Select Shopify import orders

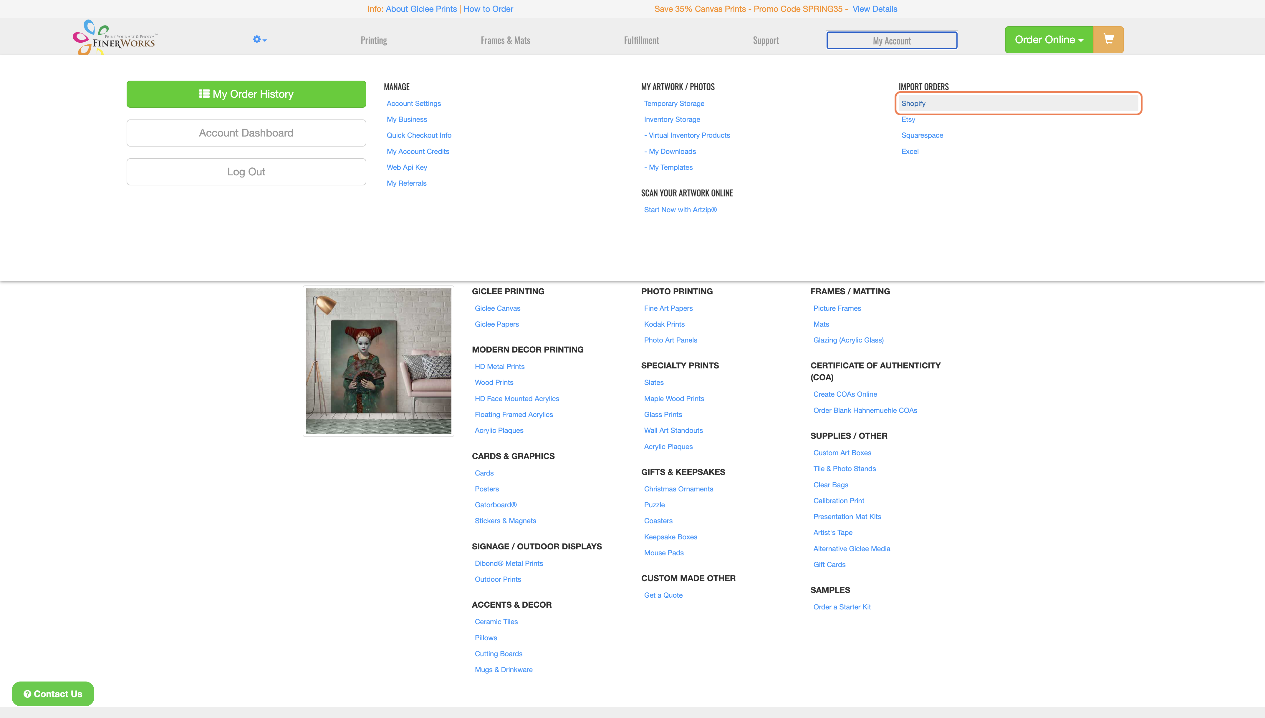(1018, 104)
